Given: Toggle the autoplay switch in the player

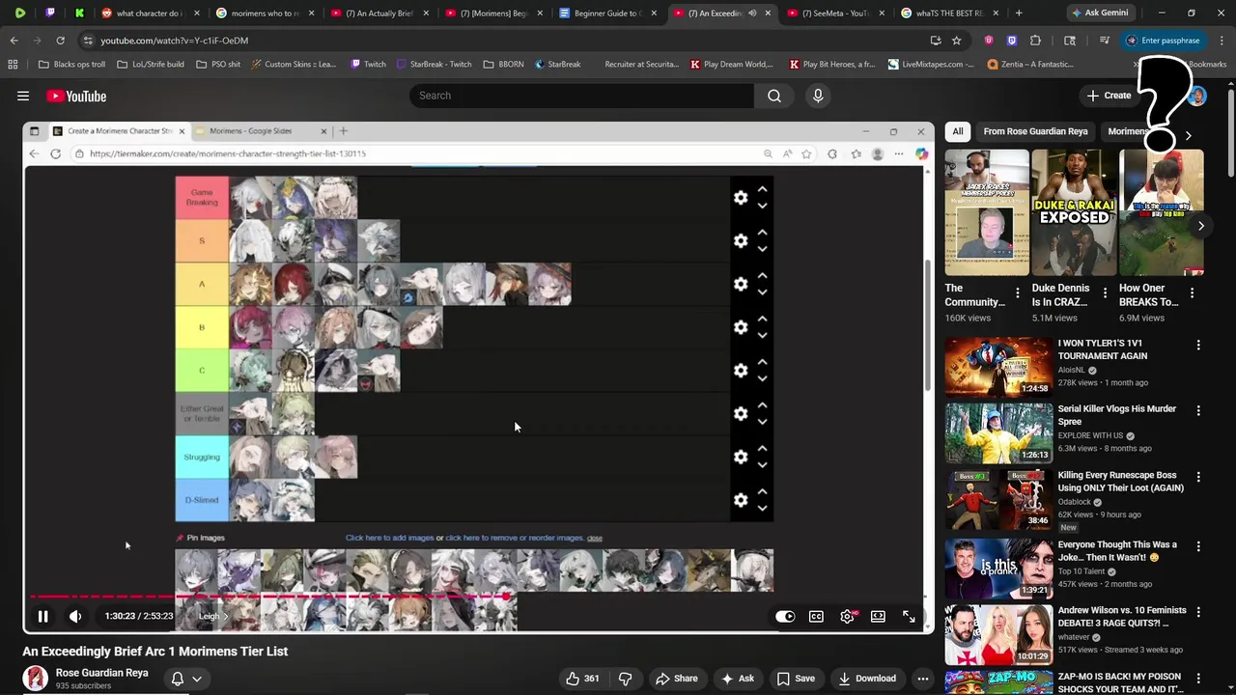Looking at the screenshot, I should 785,616.
